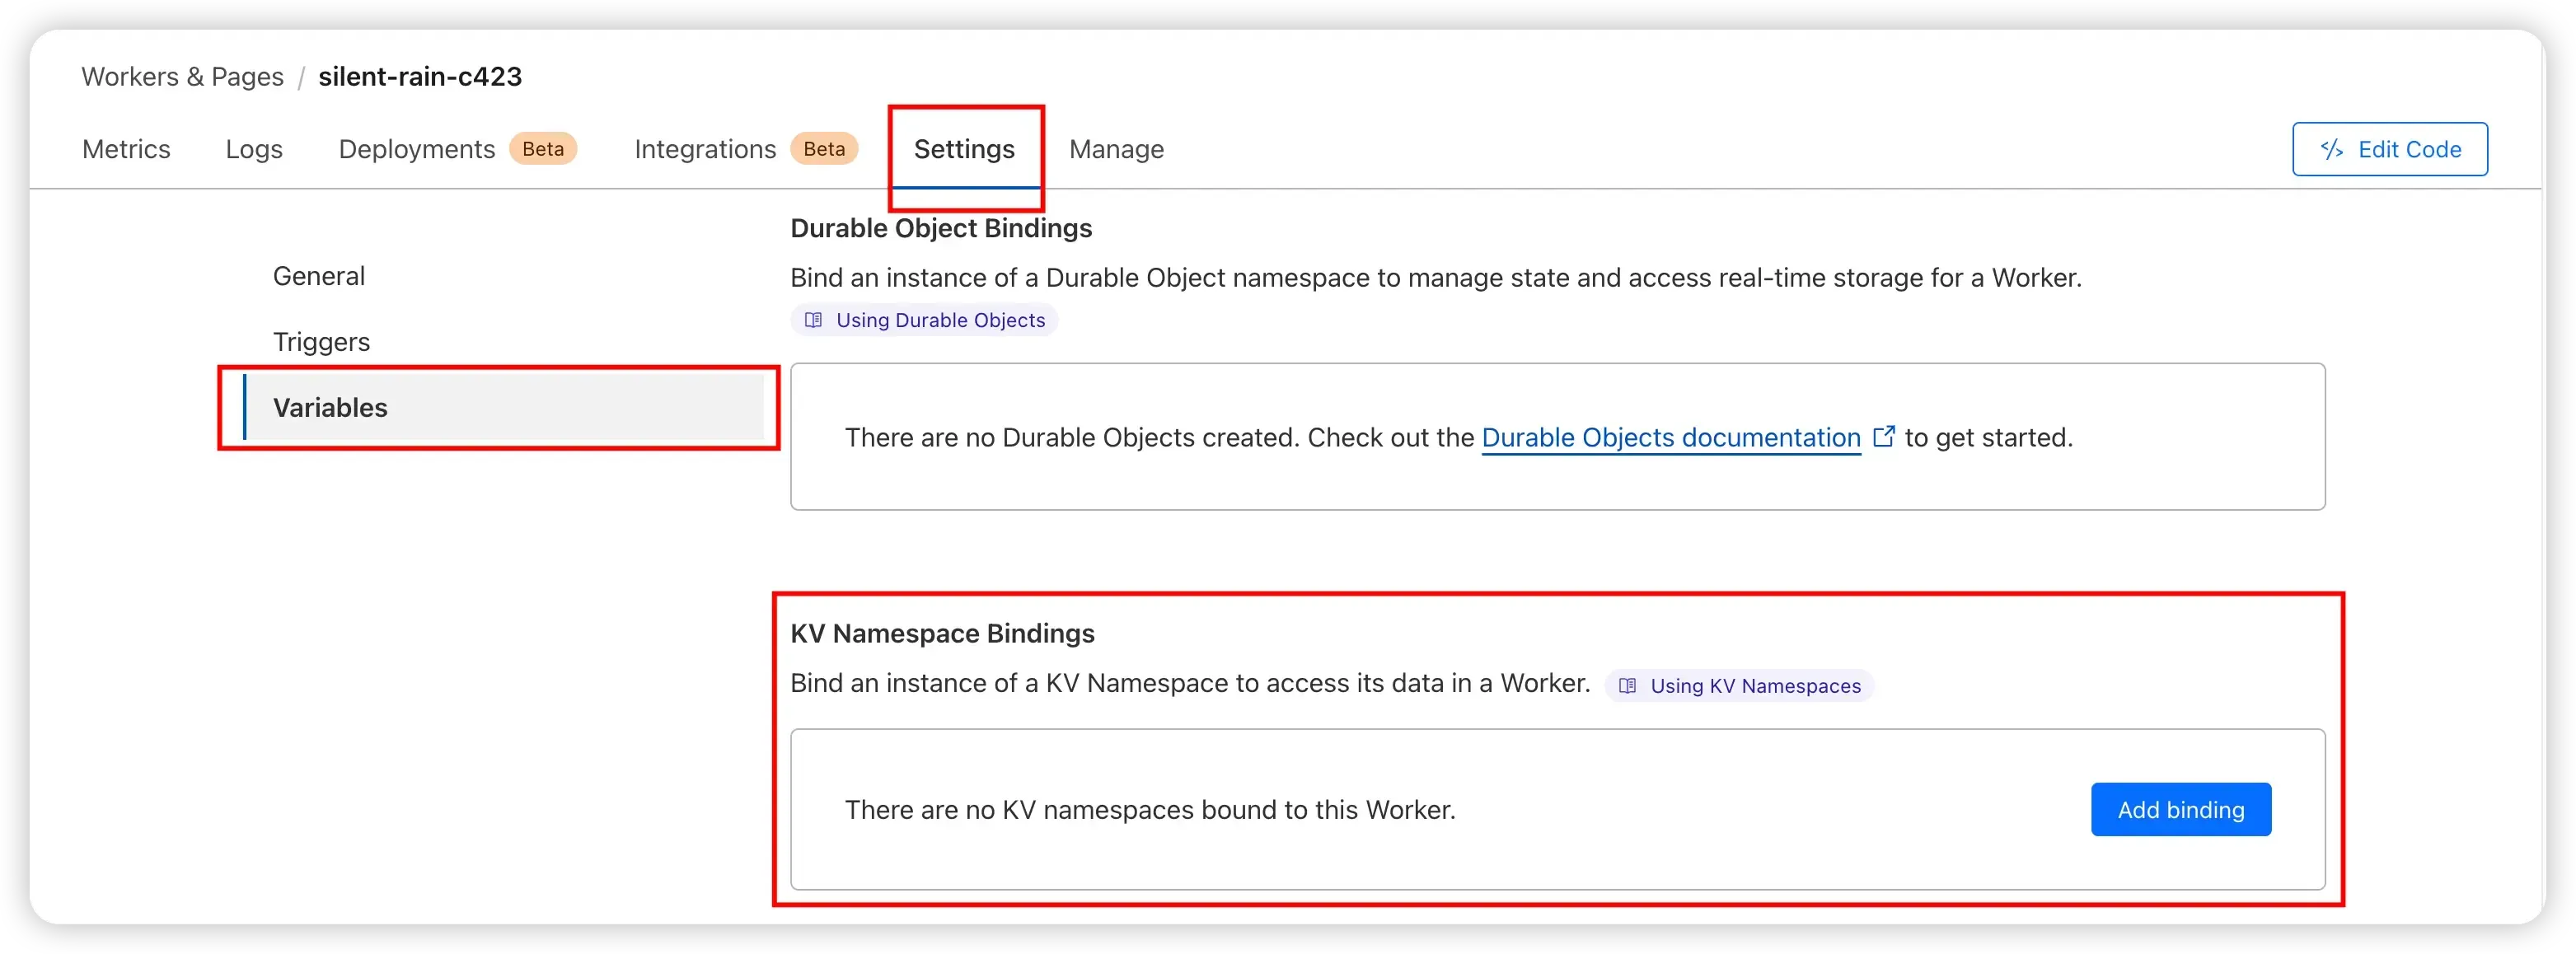Select Variables in settings sidebar
This screenshot has height=954, width=2576.
tap(503, 408)
